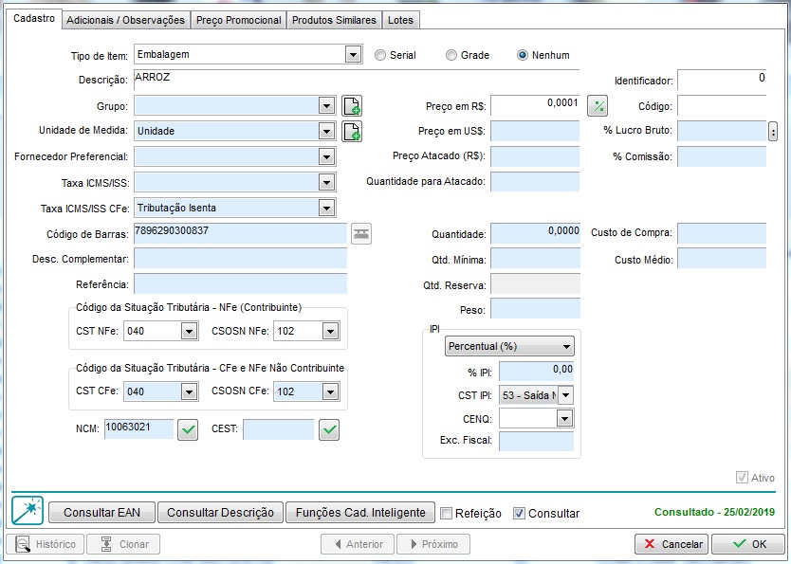The height and width of the screenshot is (564, 791).
Task: Open the CENQ dropdown
Action: 564,418
